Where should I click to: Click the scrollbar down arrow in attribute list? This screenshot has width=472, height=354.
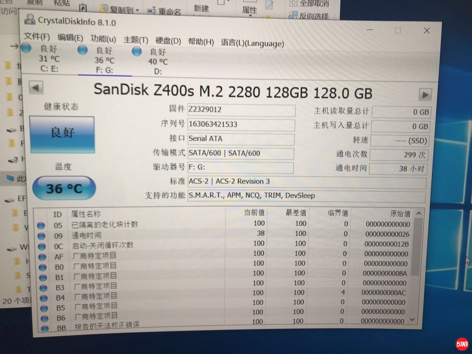412,319
